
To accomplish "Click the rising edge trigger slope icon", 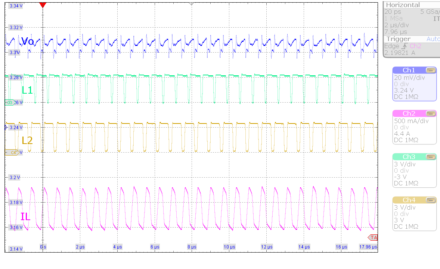I will [x=405, y=46].
